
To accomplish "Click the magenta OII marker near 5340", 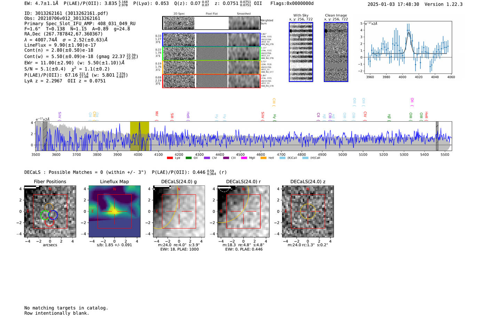I will [412, 102].
